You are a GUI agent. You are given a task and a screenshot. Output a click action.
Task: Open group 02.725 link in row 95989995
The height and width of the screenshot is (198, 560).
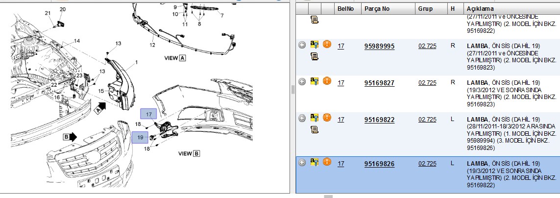pos(427,46)
